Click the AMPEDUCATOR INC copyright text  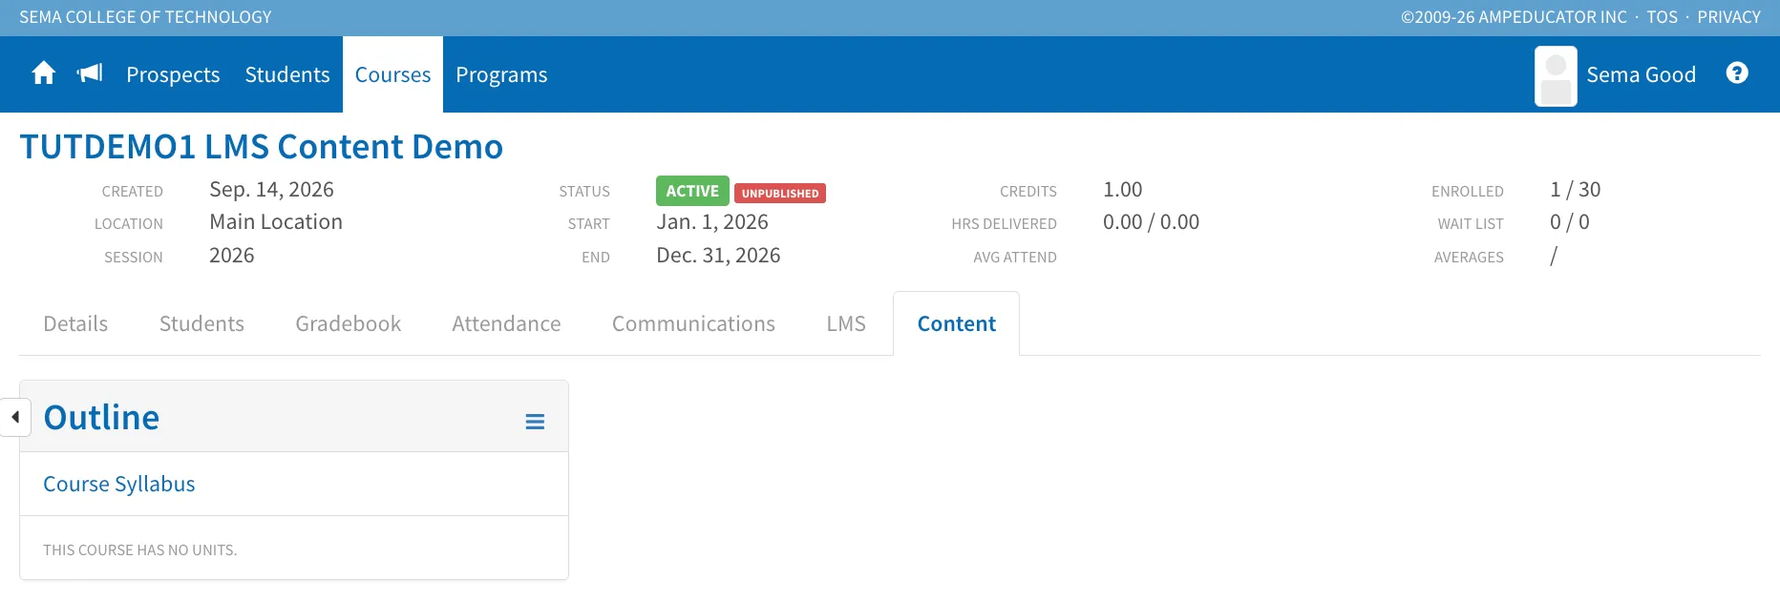coord(1514,17)
